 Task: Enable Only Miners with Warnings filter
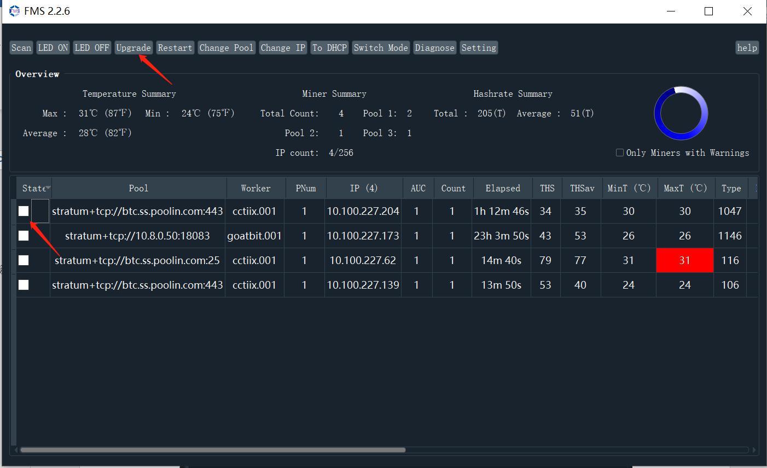pos(619,153)
